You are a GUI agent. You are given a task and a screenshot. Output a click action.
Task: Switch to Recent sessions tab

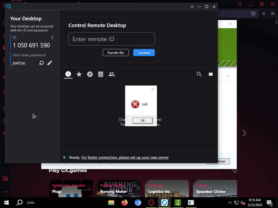tap(68, 74)
